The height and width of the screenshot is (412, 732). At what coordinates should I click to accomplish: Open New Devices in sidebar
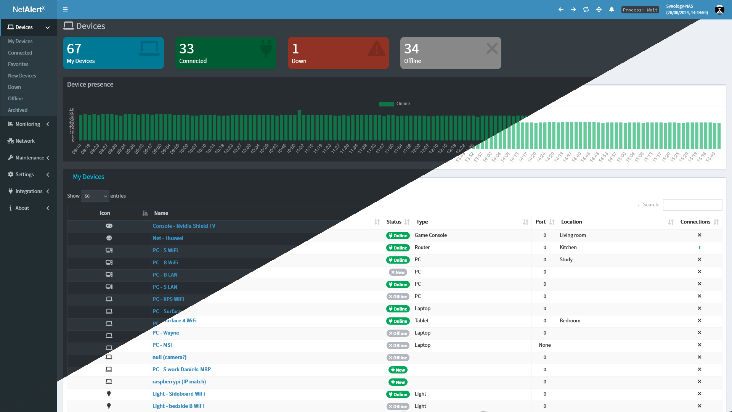(22, 76)
